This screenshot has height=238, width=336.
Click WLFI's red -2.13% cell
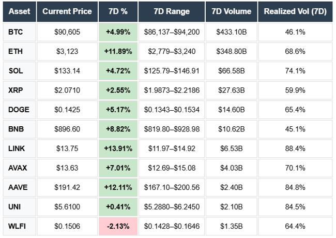point(118,226)
